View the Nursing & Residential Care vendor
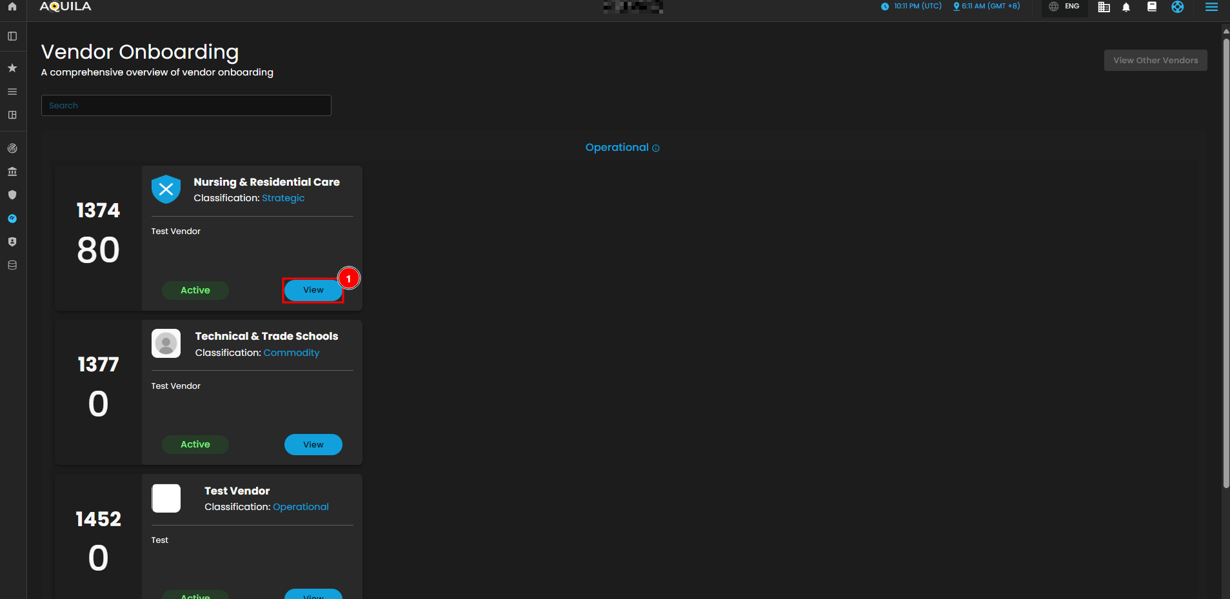Viewport: 1230px width, 599px height. [313, 290]
